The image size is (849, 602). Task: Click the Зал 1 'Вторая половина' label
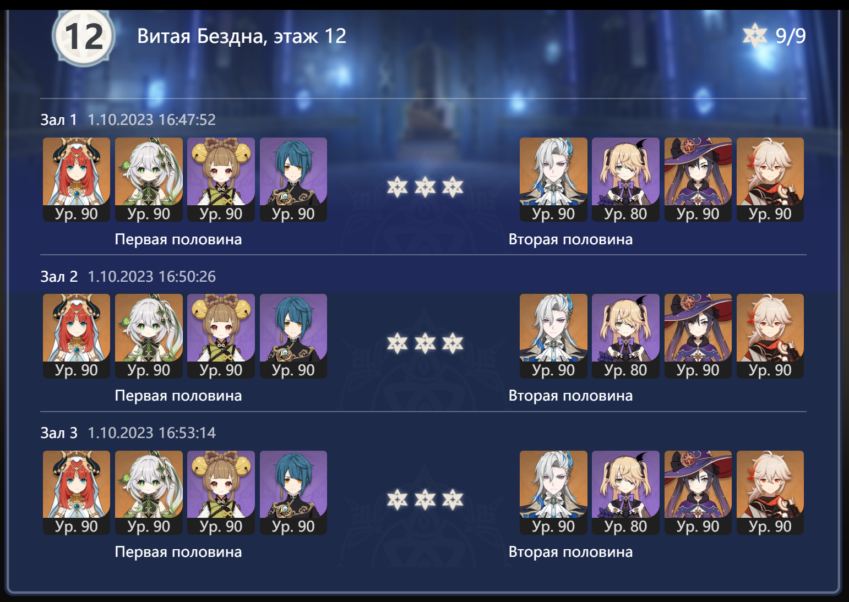click(570, 239)
